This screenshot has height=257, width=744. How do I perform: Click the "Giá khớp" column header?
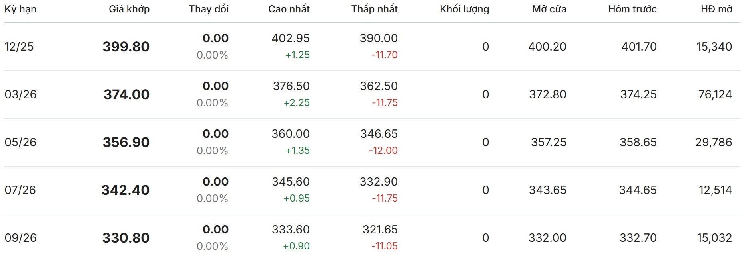point(129,9)
